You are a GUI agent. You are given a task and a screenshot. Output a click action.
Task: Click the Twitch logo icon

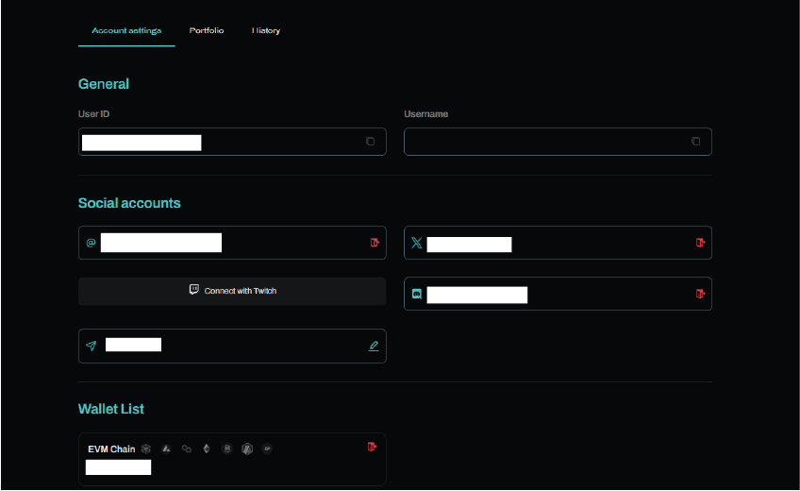(x=194, y=290)
